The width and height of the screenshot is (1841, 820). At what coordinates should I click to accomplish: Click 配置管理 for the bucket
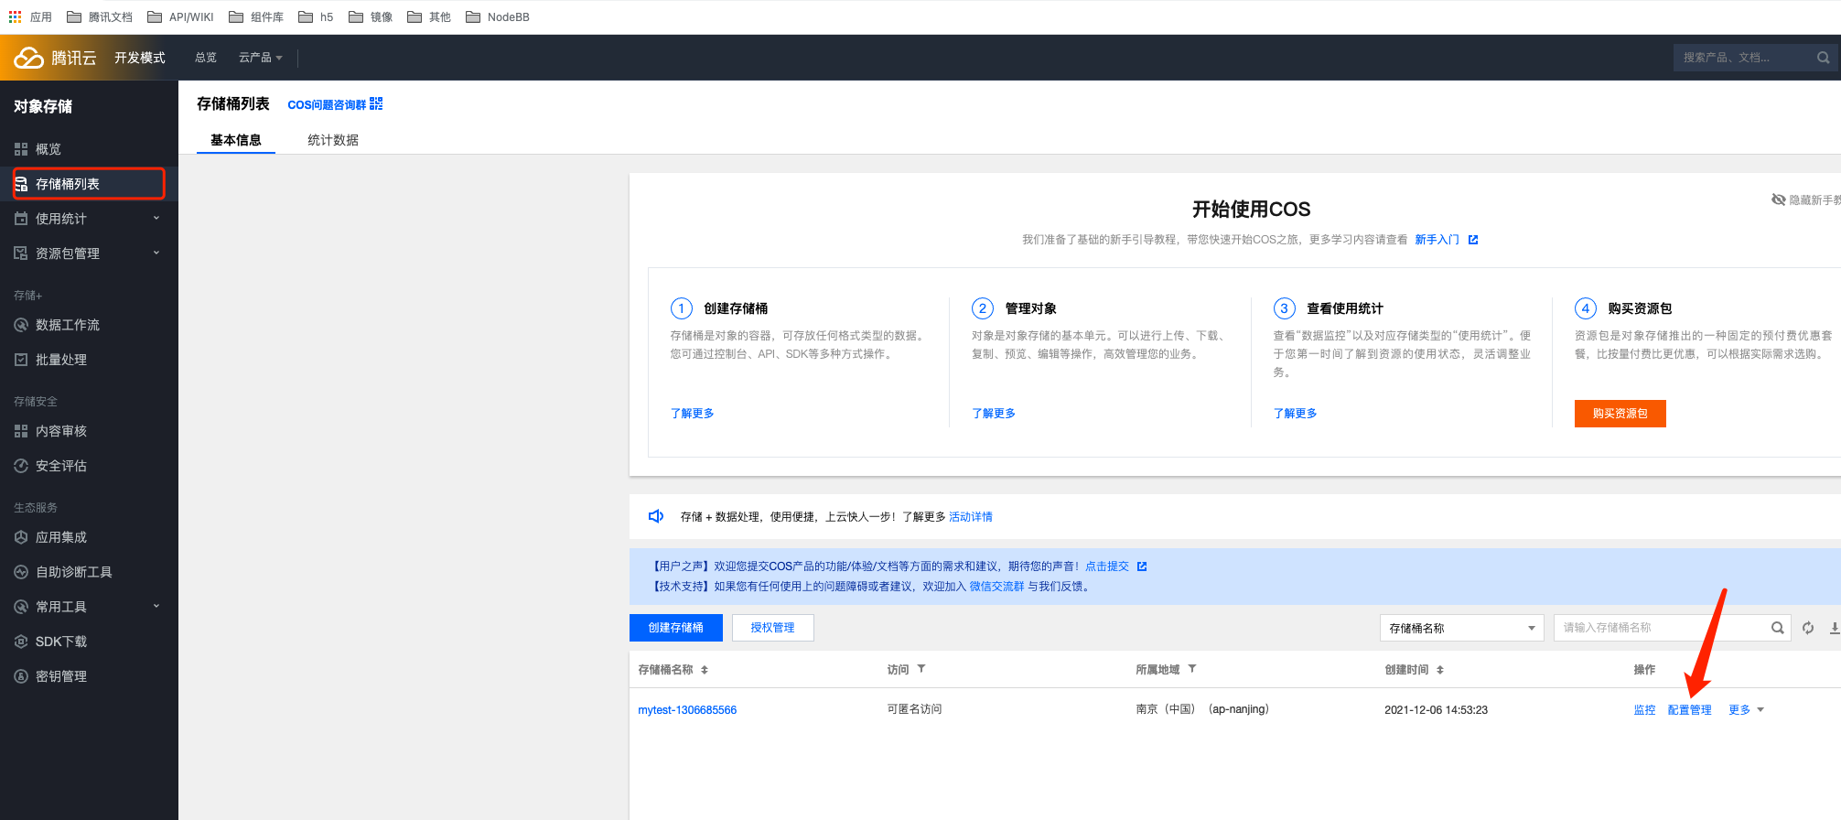click(1689, 710)
